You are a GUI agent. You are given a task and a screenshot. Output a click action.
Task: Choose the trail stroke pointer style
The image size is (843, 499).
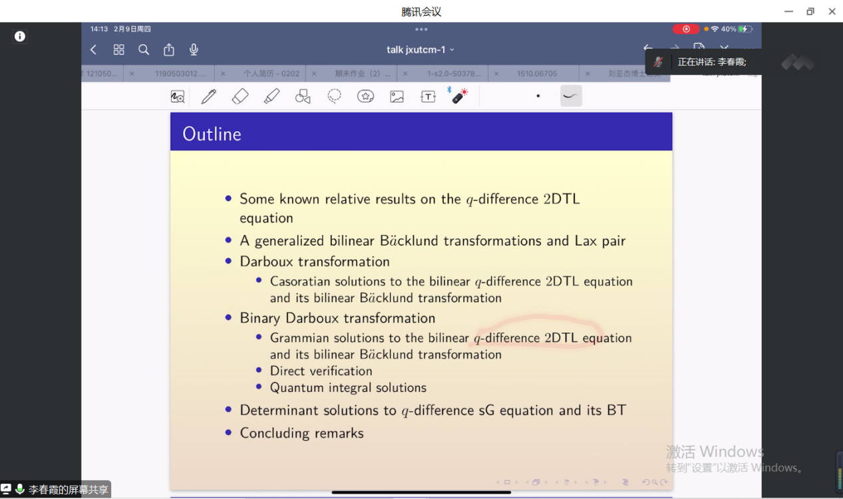[571, 96]
